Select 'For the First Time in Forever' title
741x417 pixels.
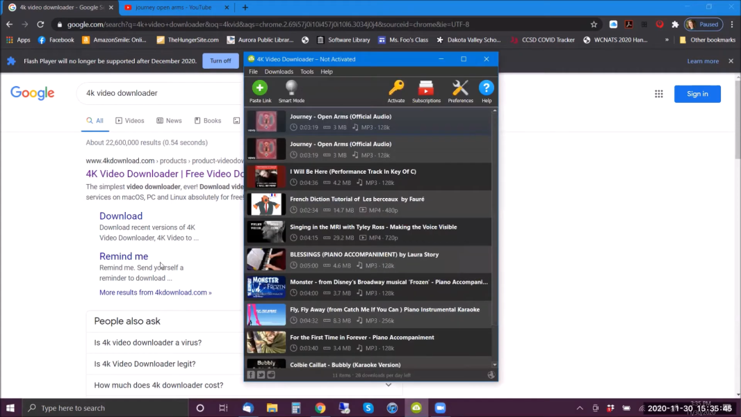[x=362, y=338]
